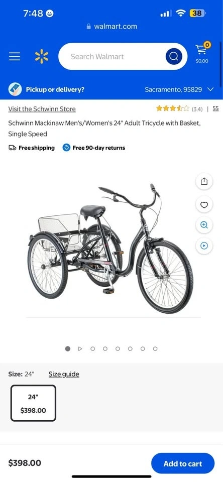This screenshot has width=223, height=482.
Task: Open the Size guide link
Action: click(64, 374)
